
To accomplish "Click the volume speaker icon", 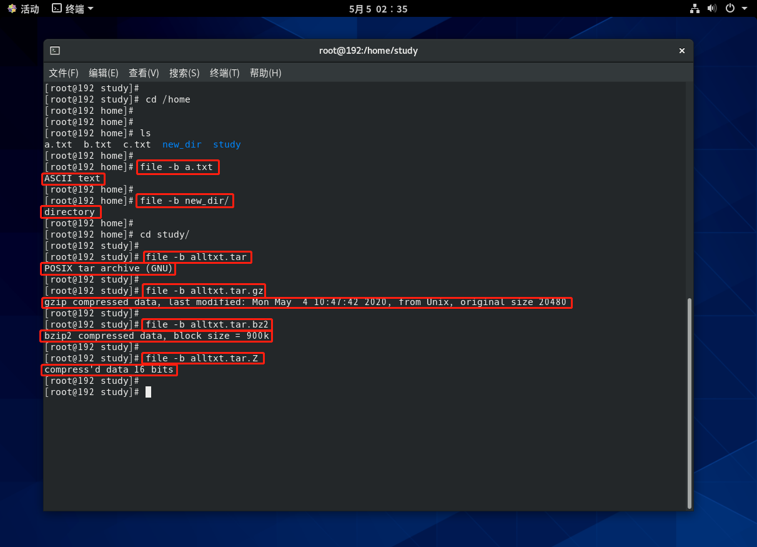I will pyautogui.click(x=712, y=9).
